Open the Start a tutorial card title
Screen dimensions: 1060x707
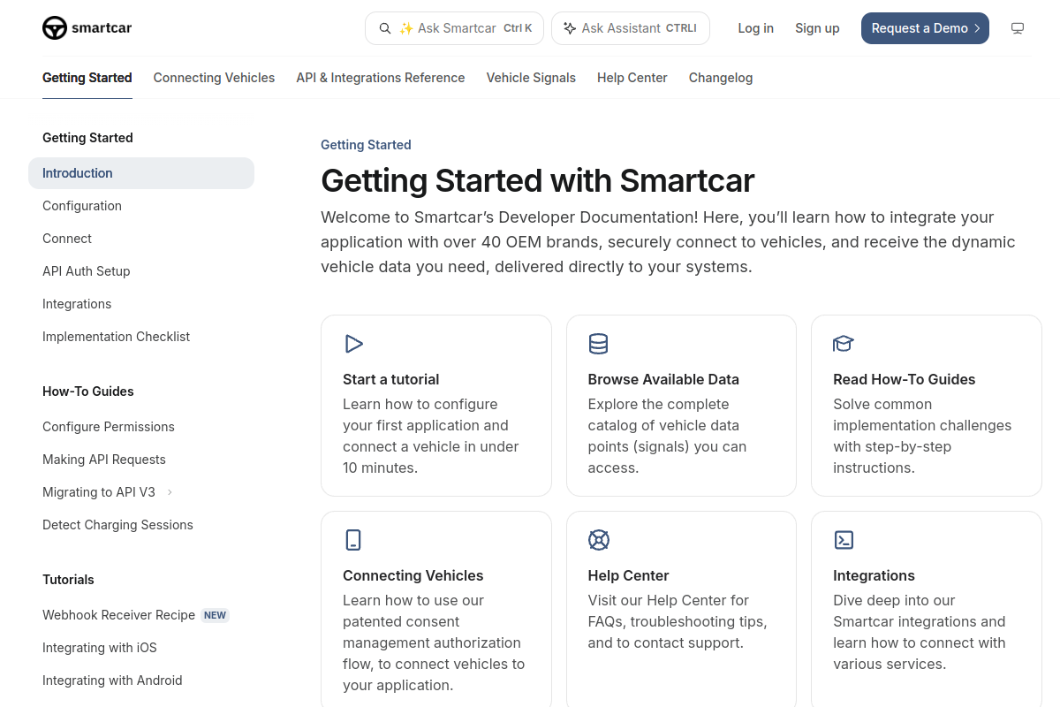pos(391,379)
